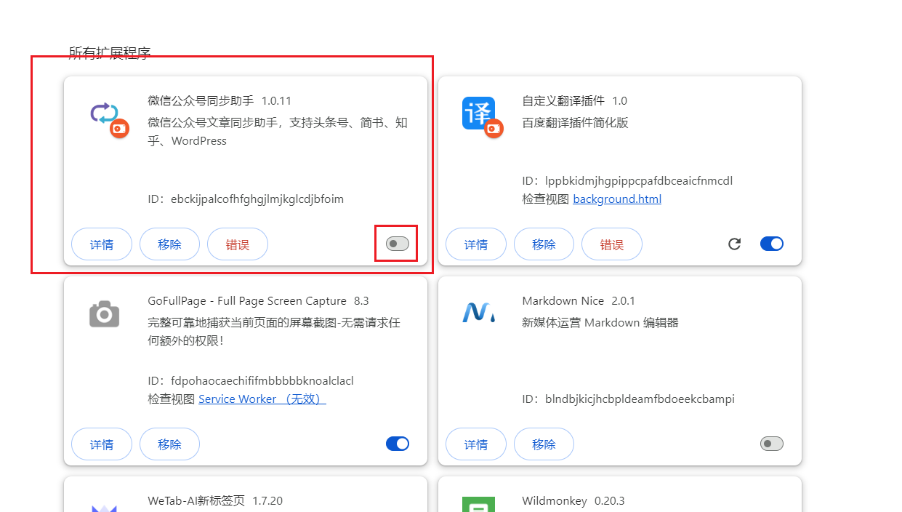This screenshot has width=902, height=512.
Task: Open the Service Worker (无效) link
Action: pos(262,399)
